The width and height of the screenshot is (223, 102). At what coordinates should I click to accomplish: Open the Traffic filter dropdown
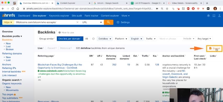(151, 39)
